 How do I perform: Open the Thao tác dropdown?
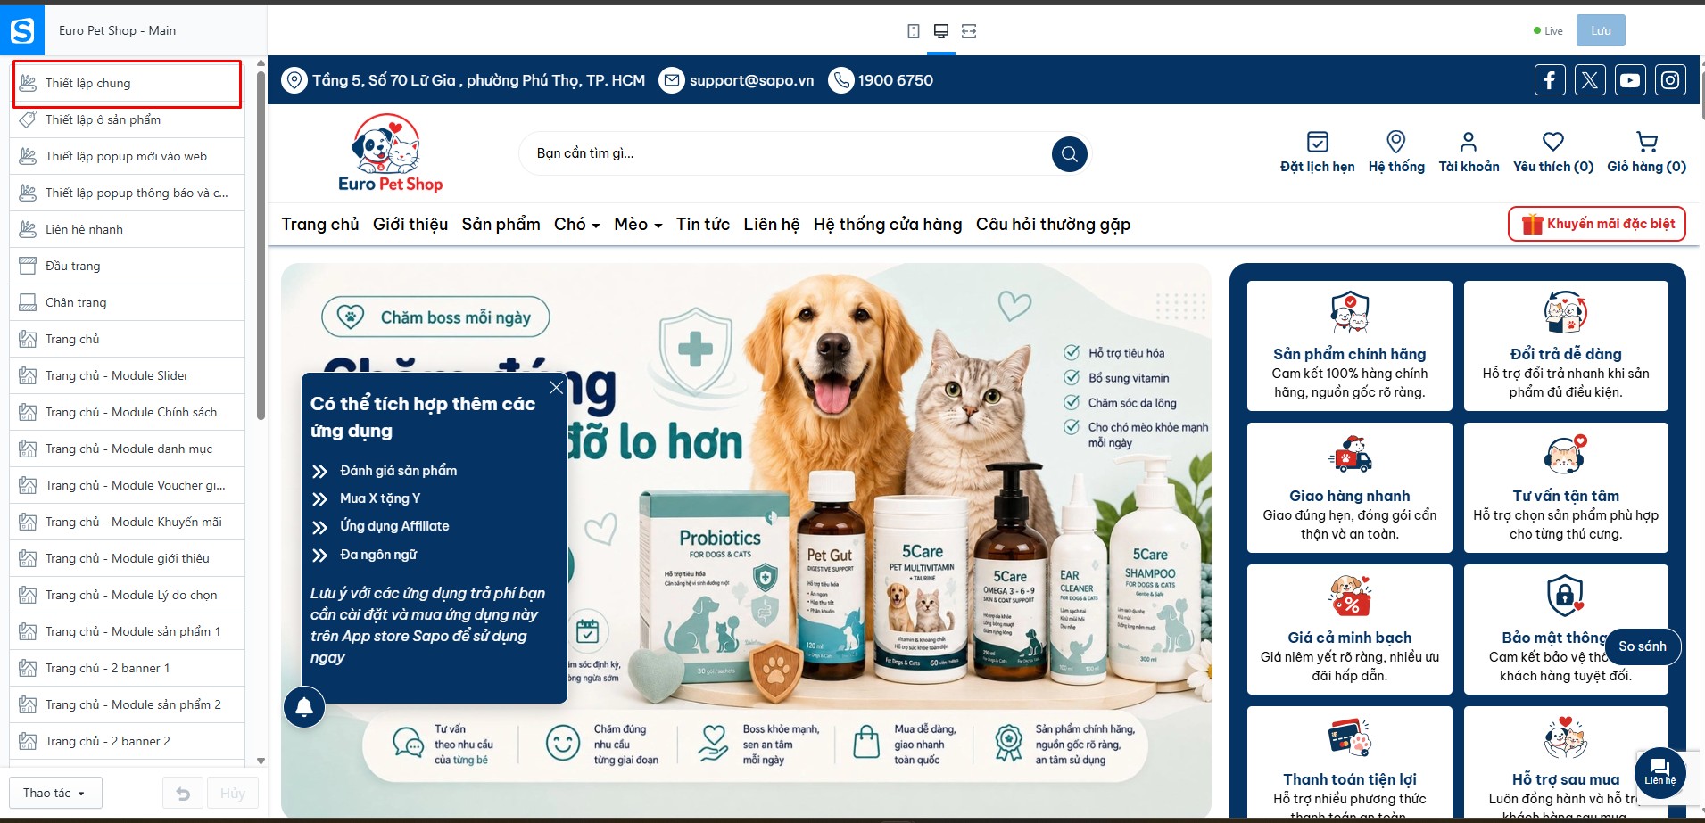(55, 793)
